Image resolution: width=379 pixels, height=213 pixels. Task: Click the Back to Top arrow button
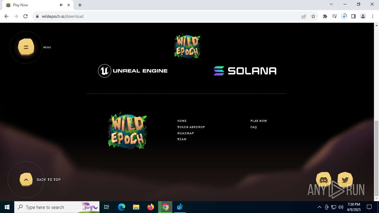(x=26, y=180)
